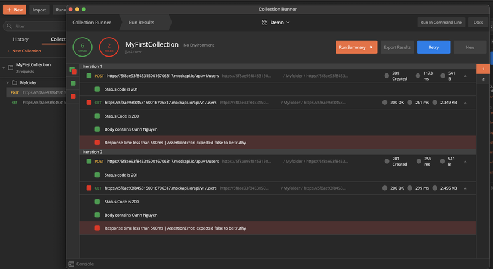
Task: Click the 6 passed circle indicator
Action: point(82,47)
